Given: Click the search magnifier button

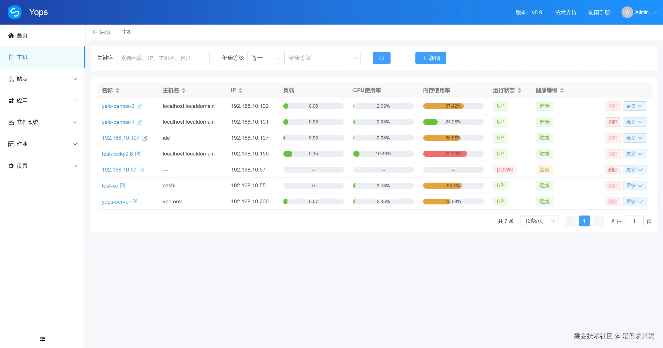Looking at the screenshot, I should (381, 58).
